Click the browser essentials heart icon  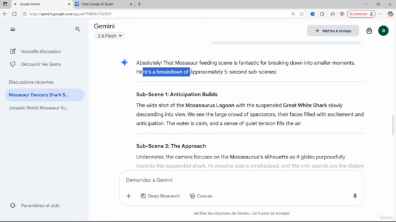(x=342, y=14)
